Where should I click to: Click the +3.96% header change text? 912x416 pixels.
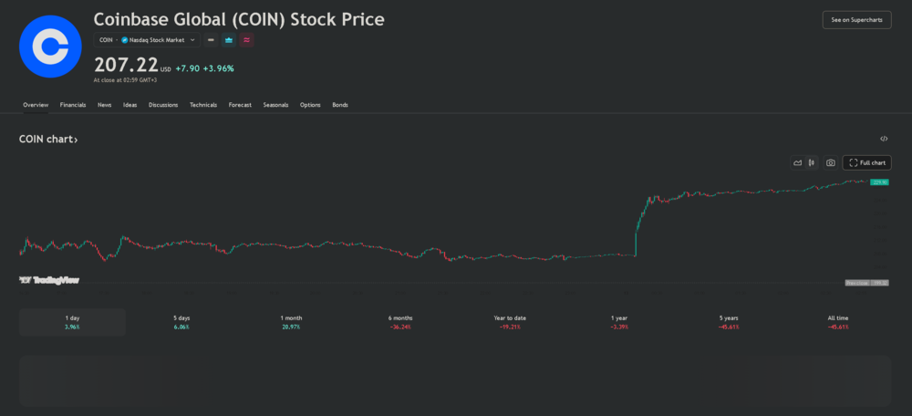pos(219,68)
